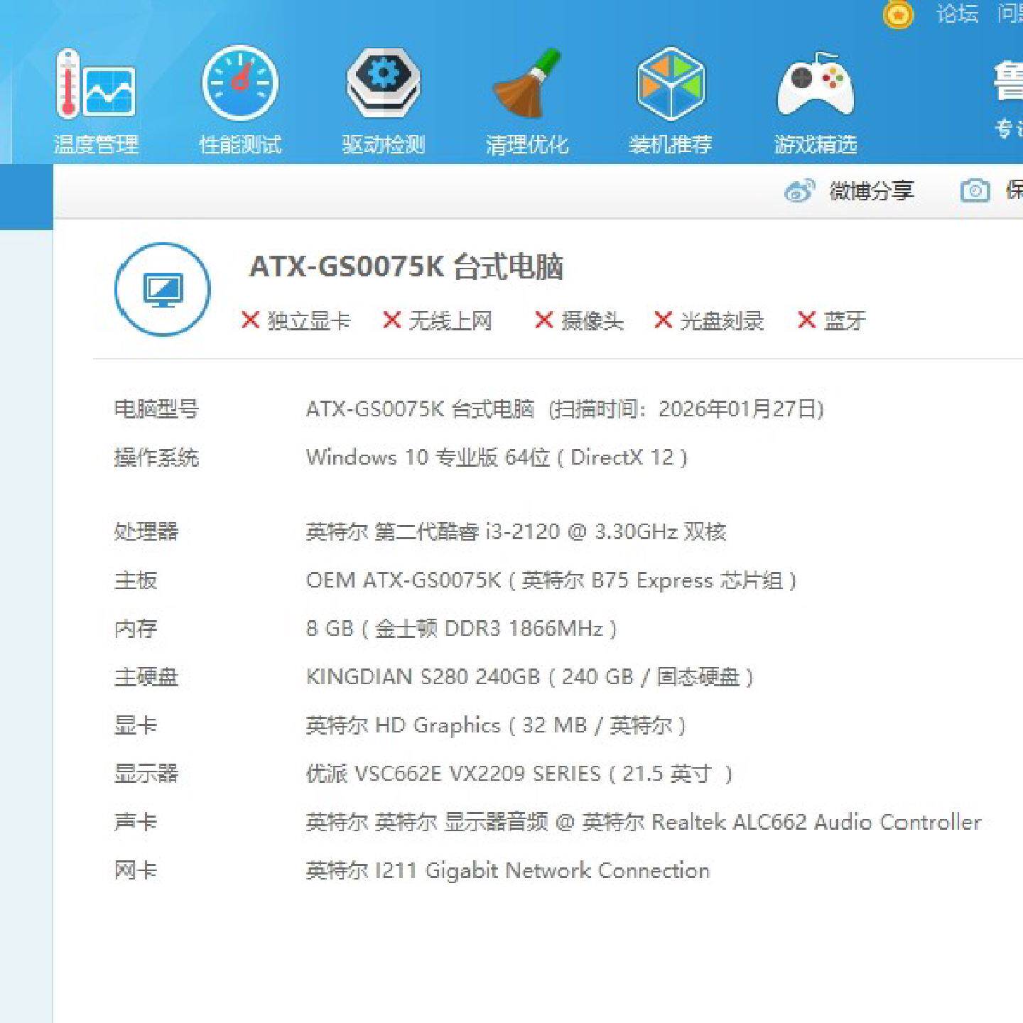Click the ATX-GS0075K 台式电脑 heading

406,267
